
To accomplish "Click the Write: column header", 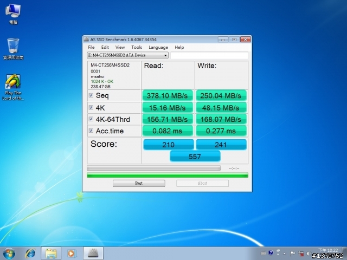I will (207, 66).
